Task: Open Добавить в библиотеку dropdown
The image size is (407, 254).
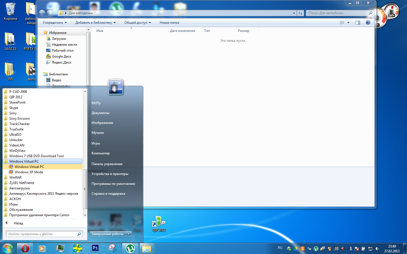Action: pyautogui.click(x=96, y=23)
